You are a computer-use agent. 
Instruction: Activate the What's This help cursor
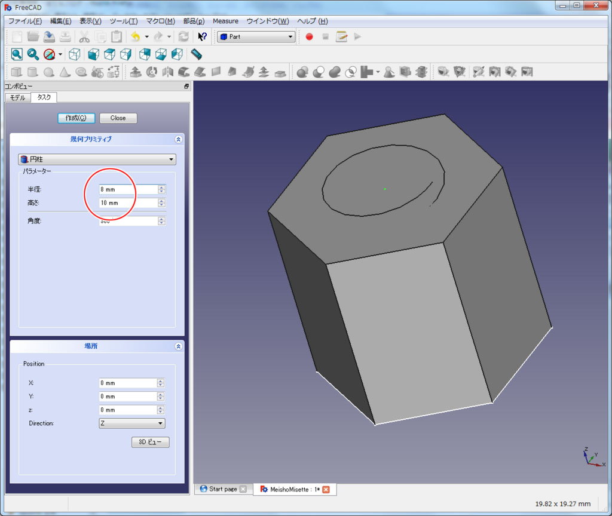202,36
